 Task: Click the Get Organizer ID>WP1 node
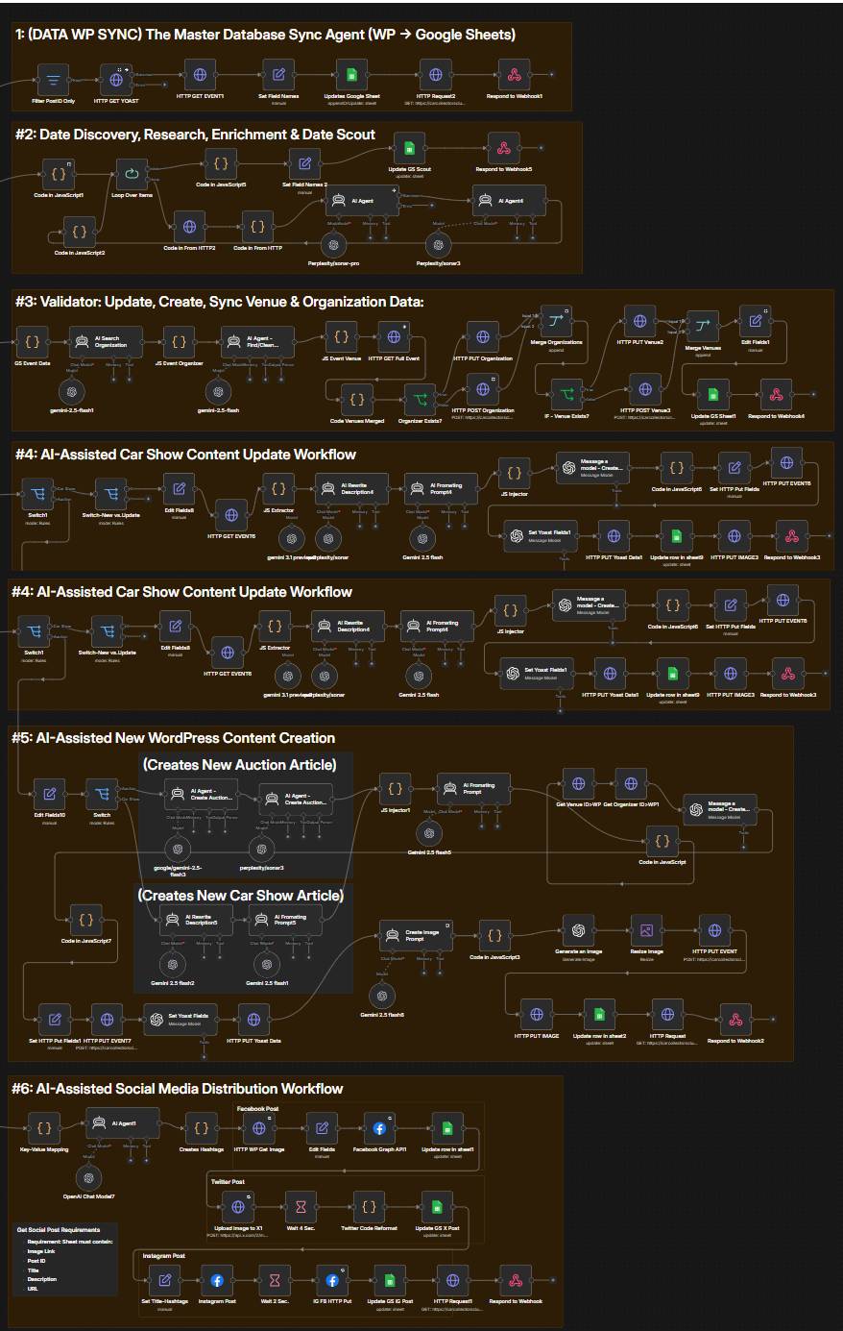631,783
